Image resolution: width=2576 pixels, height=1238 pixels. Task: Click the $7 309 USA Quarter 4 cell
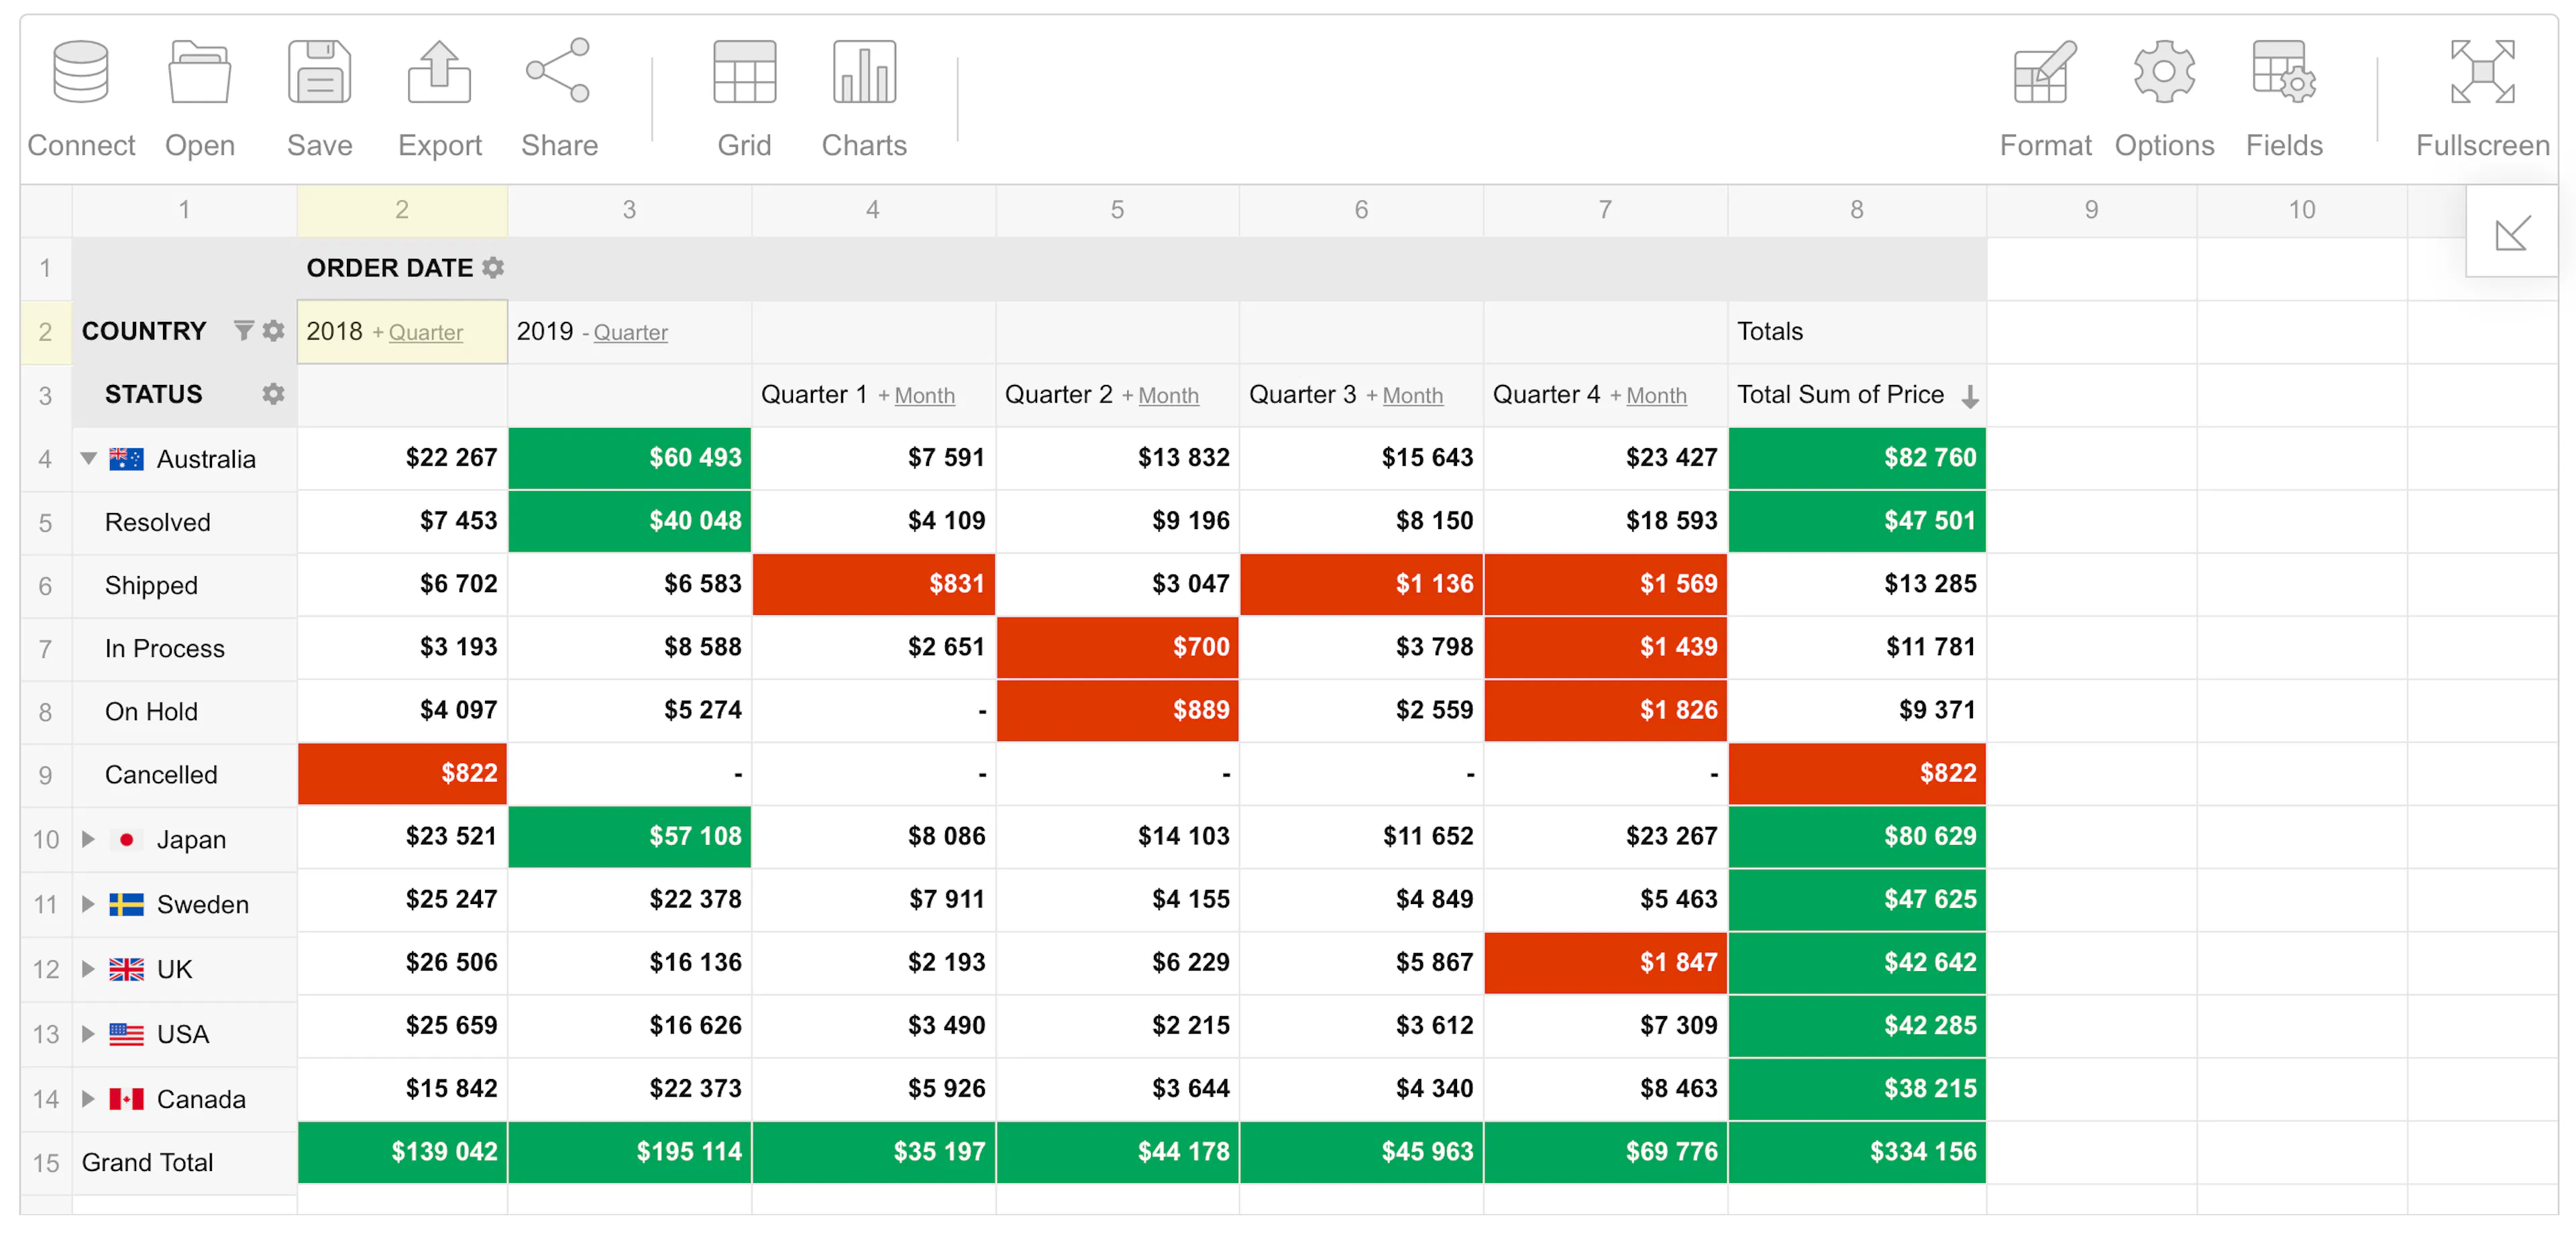1606,1025
